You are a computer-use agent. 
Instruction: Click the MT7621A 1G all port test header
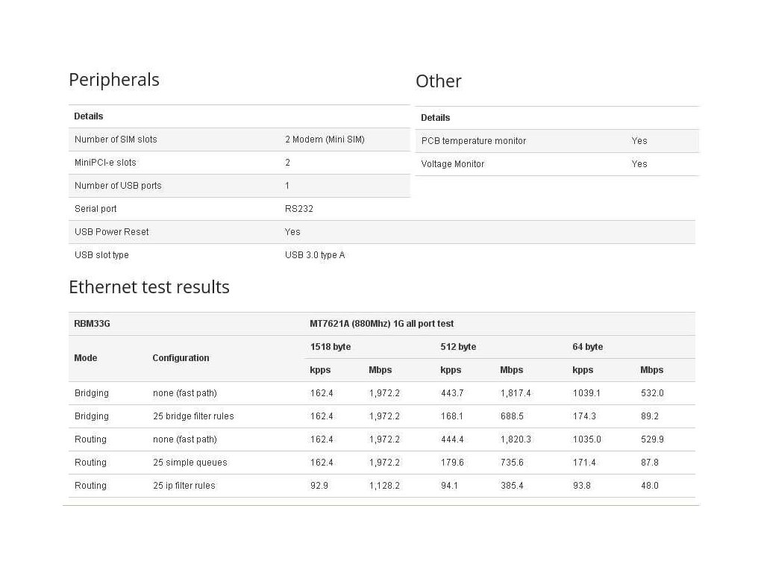point(382,324)
